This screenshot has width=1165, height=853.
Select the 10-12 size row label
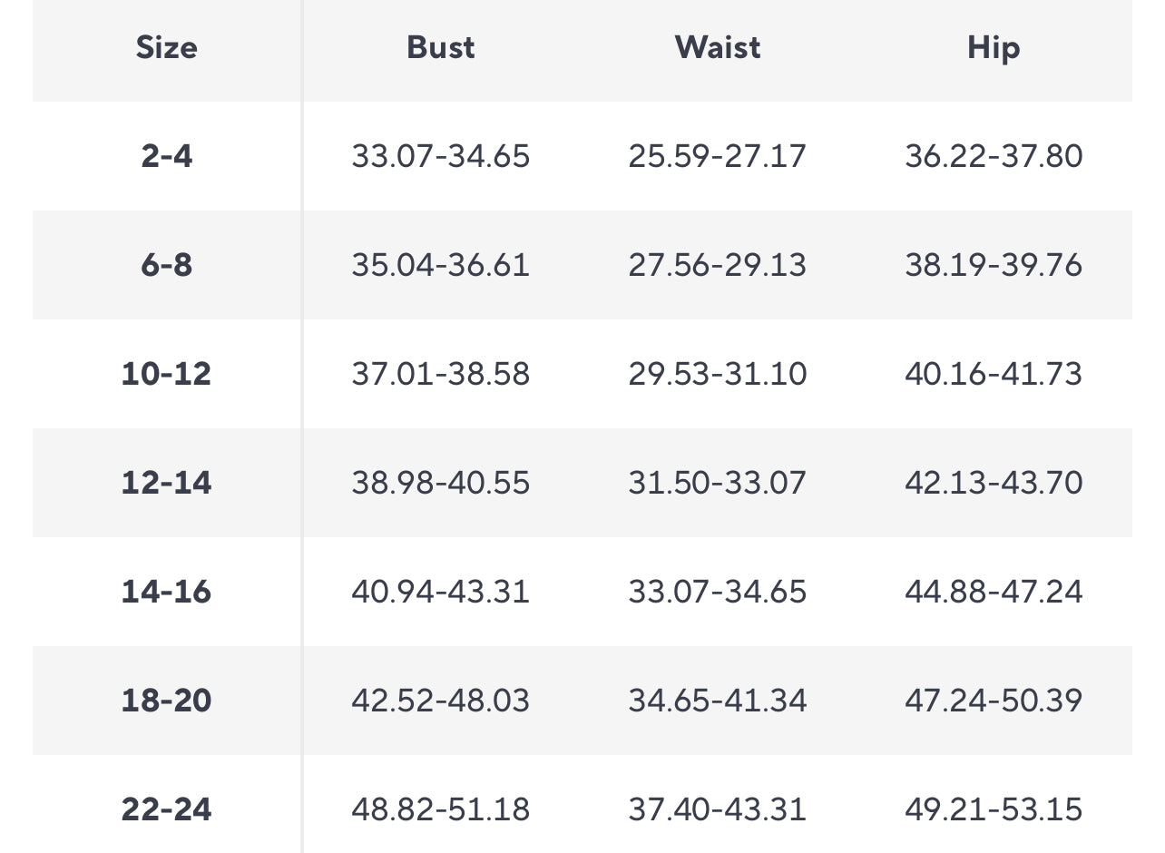coord(166,374)
